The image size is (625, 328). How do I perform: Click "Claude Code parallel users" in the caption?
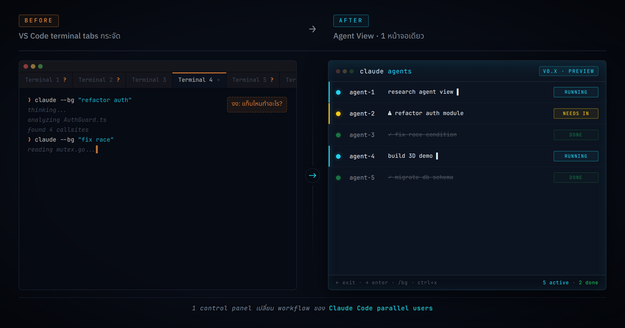(381, 308)
